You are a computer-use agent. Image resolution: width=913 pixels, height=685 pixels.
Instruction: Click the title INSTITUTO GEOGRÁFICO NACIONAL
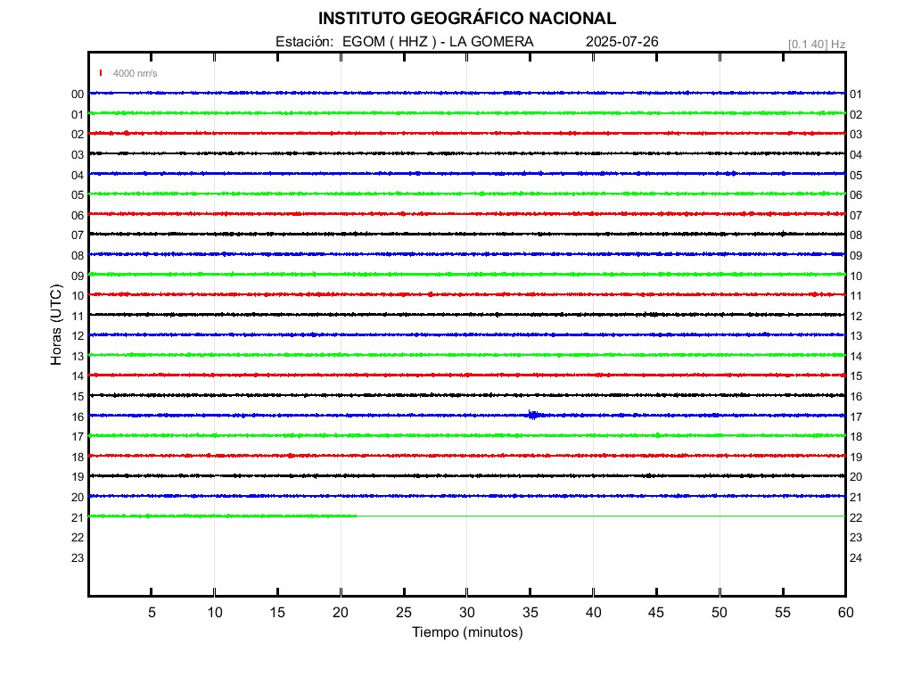pos(467,19)
